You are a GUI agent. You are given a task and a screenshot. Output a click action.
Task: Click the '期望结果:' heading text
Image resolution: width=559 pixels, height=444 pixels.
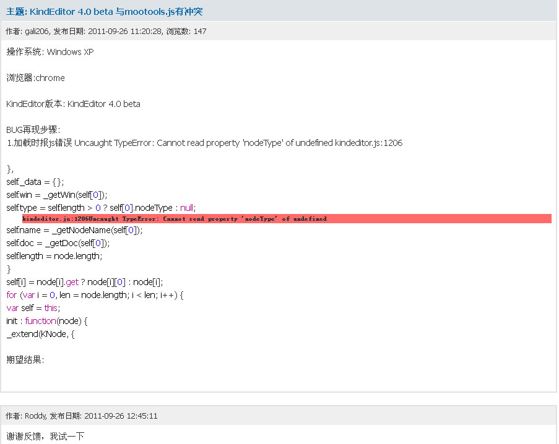click(x=25, y=360)
